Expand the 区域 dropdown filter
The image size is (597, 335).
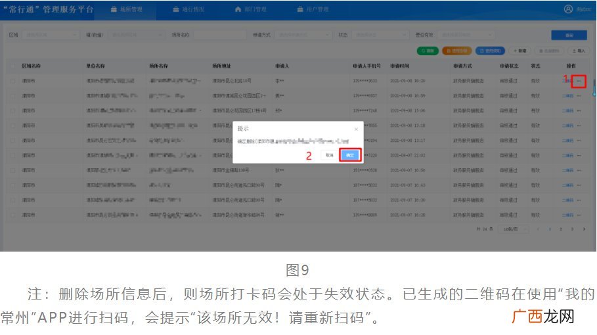tap(51, 35)
